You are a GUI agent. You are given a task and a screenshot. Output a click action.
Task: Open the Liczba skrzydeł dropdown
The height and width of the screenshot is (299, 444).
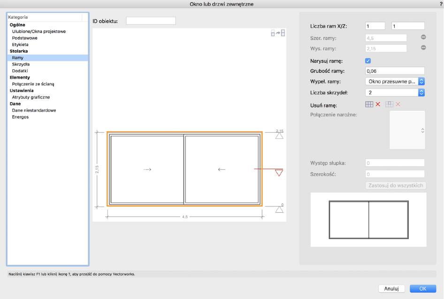[x=395, y=92]
